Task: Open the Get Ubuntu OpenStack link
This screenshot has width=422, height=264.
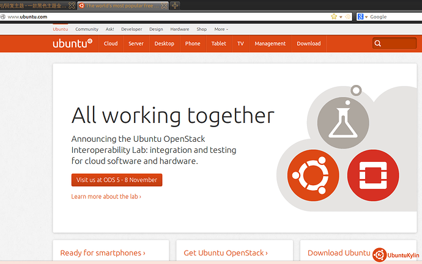Action: point(226,252)
